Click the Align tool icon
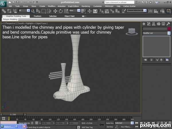 (x=156, y=11)
